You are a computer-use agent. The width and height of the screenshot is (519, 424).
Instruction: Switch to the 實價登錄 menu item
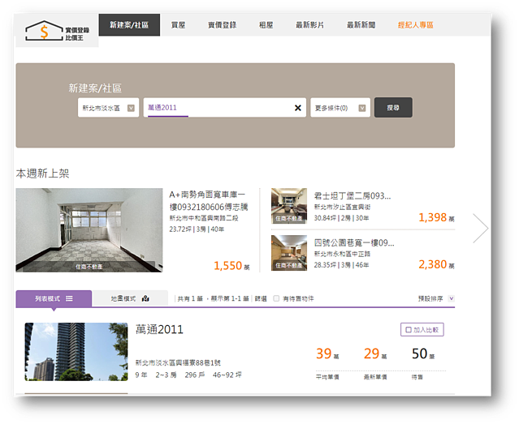coord(222,25)
